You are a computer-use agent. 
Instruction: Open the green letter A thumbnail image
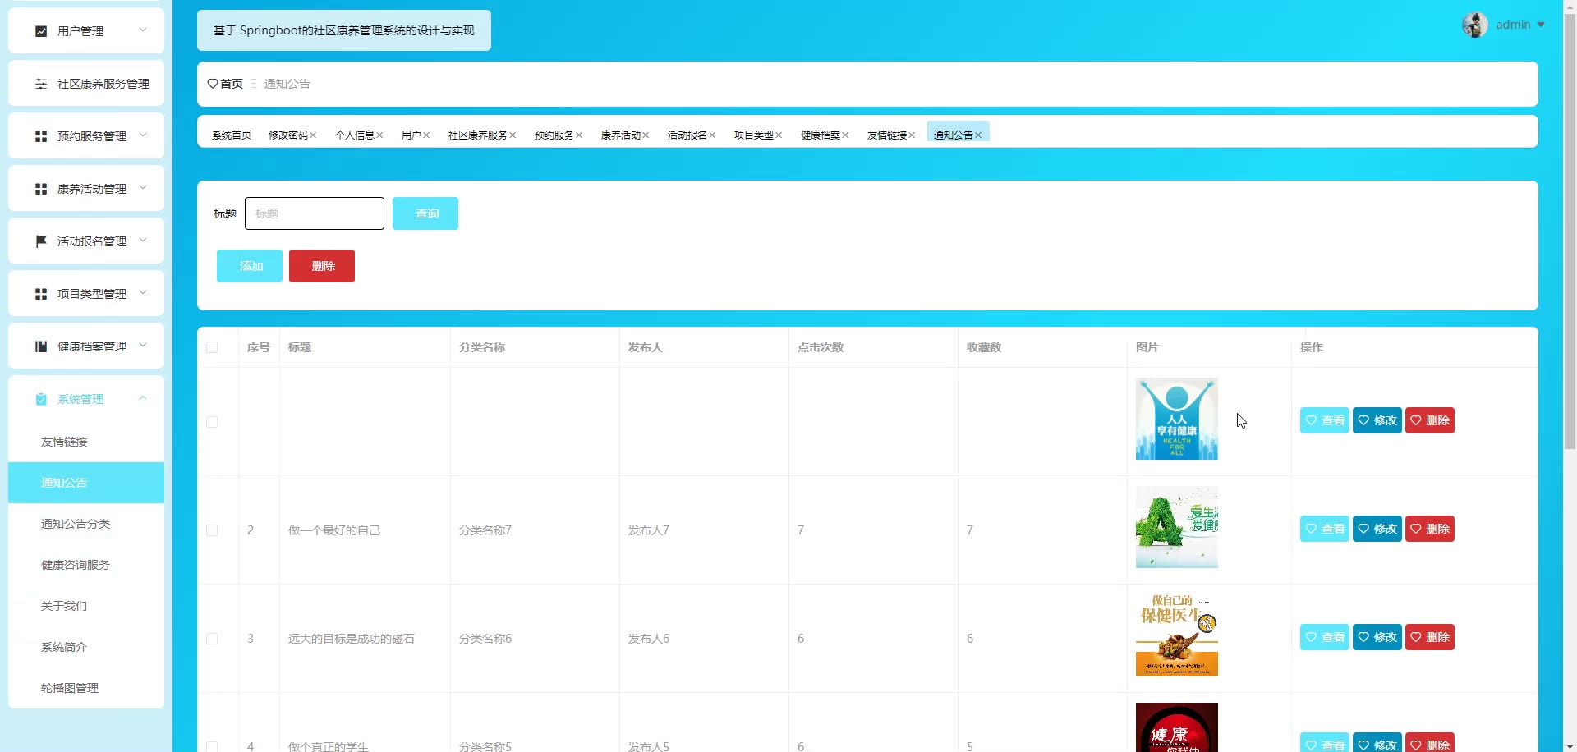point(1177,527)
